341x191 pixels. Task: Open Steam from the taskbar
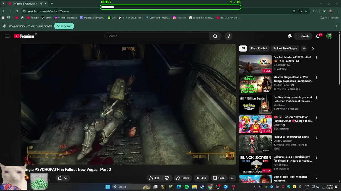point(202,187)
